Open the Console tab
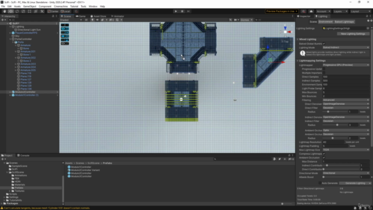The height and width of the screenshot is (210, 373). click(23, 156)
